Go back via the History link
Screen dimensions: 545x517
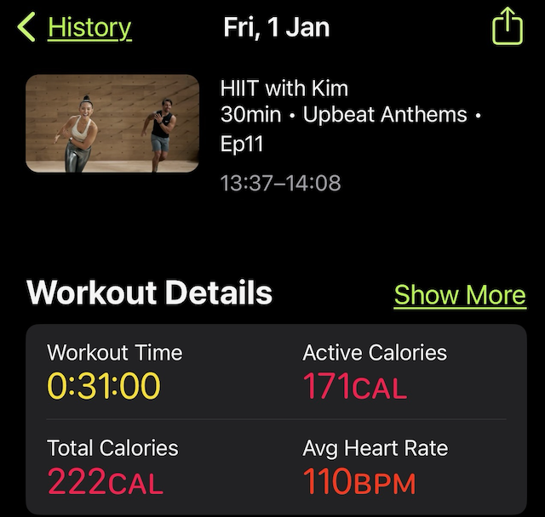[89, 28]
